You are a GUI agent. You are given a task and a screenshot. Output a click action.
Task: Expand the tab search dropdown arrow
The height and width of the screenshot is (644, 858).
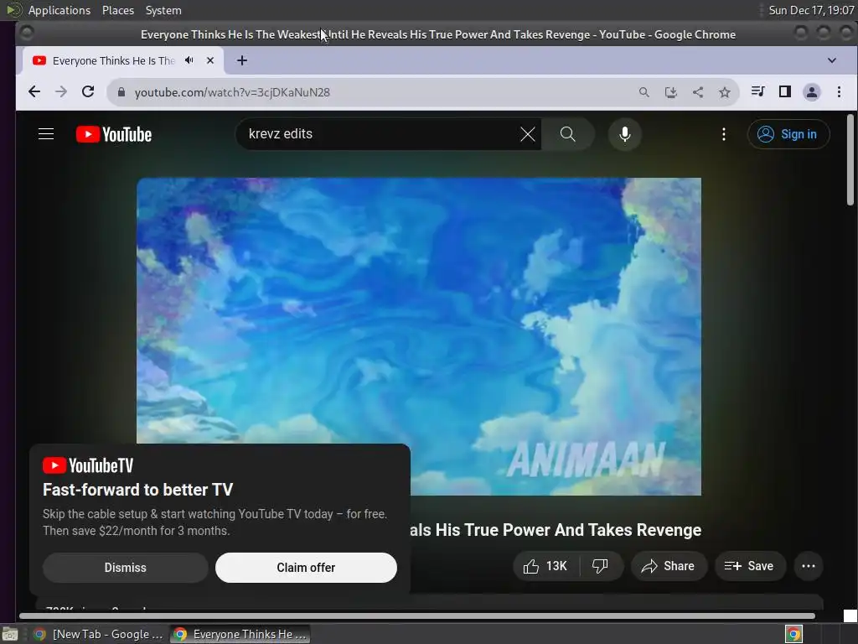[x=832, y=60]
